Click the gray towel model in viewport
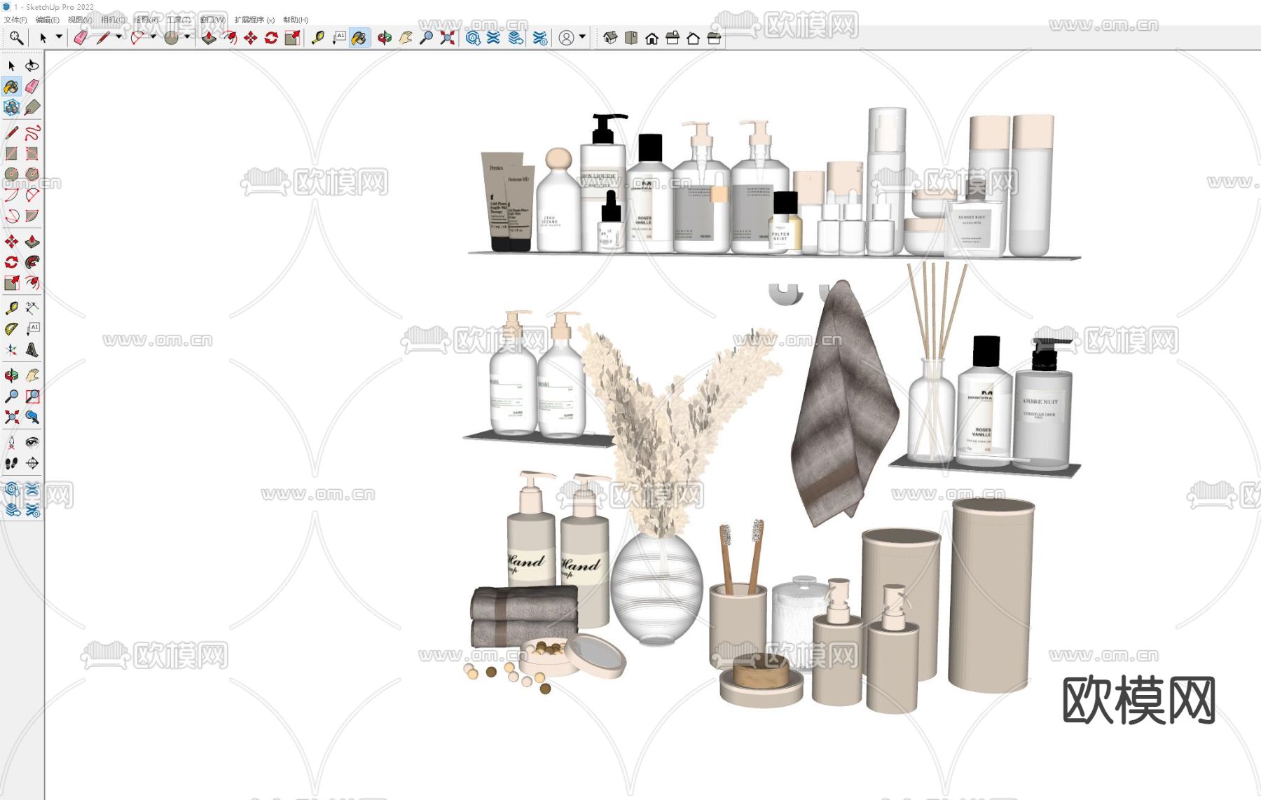This screenshot has width=1261, height=800. tap(844, 406)
